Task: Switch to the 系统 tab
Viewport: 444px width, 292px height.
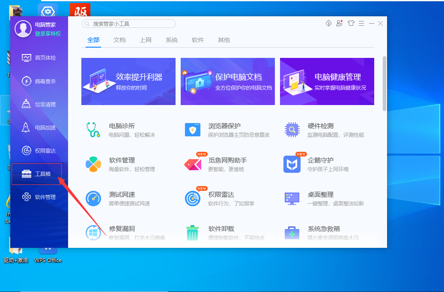Action: coord(172,40)
